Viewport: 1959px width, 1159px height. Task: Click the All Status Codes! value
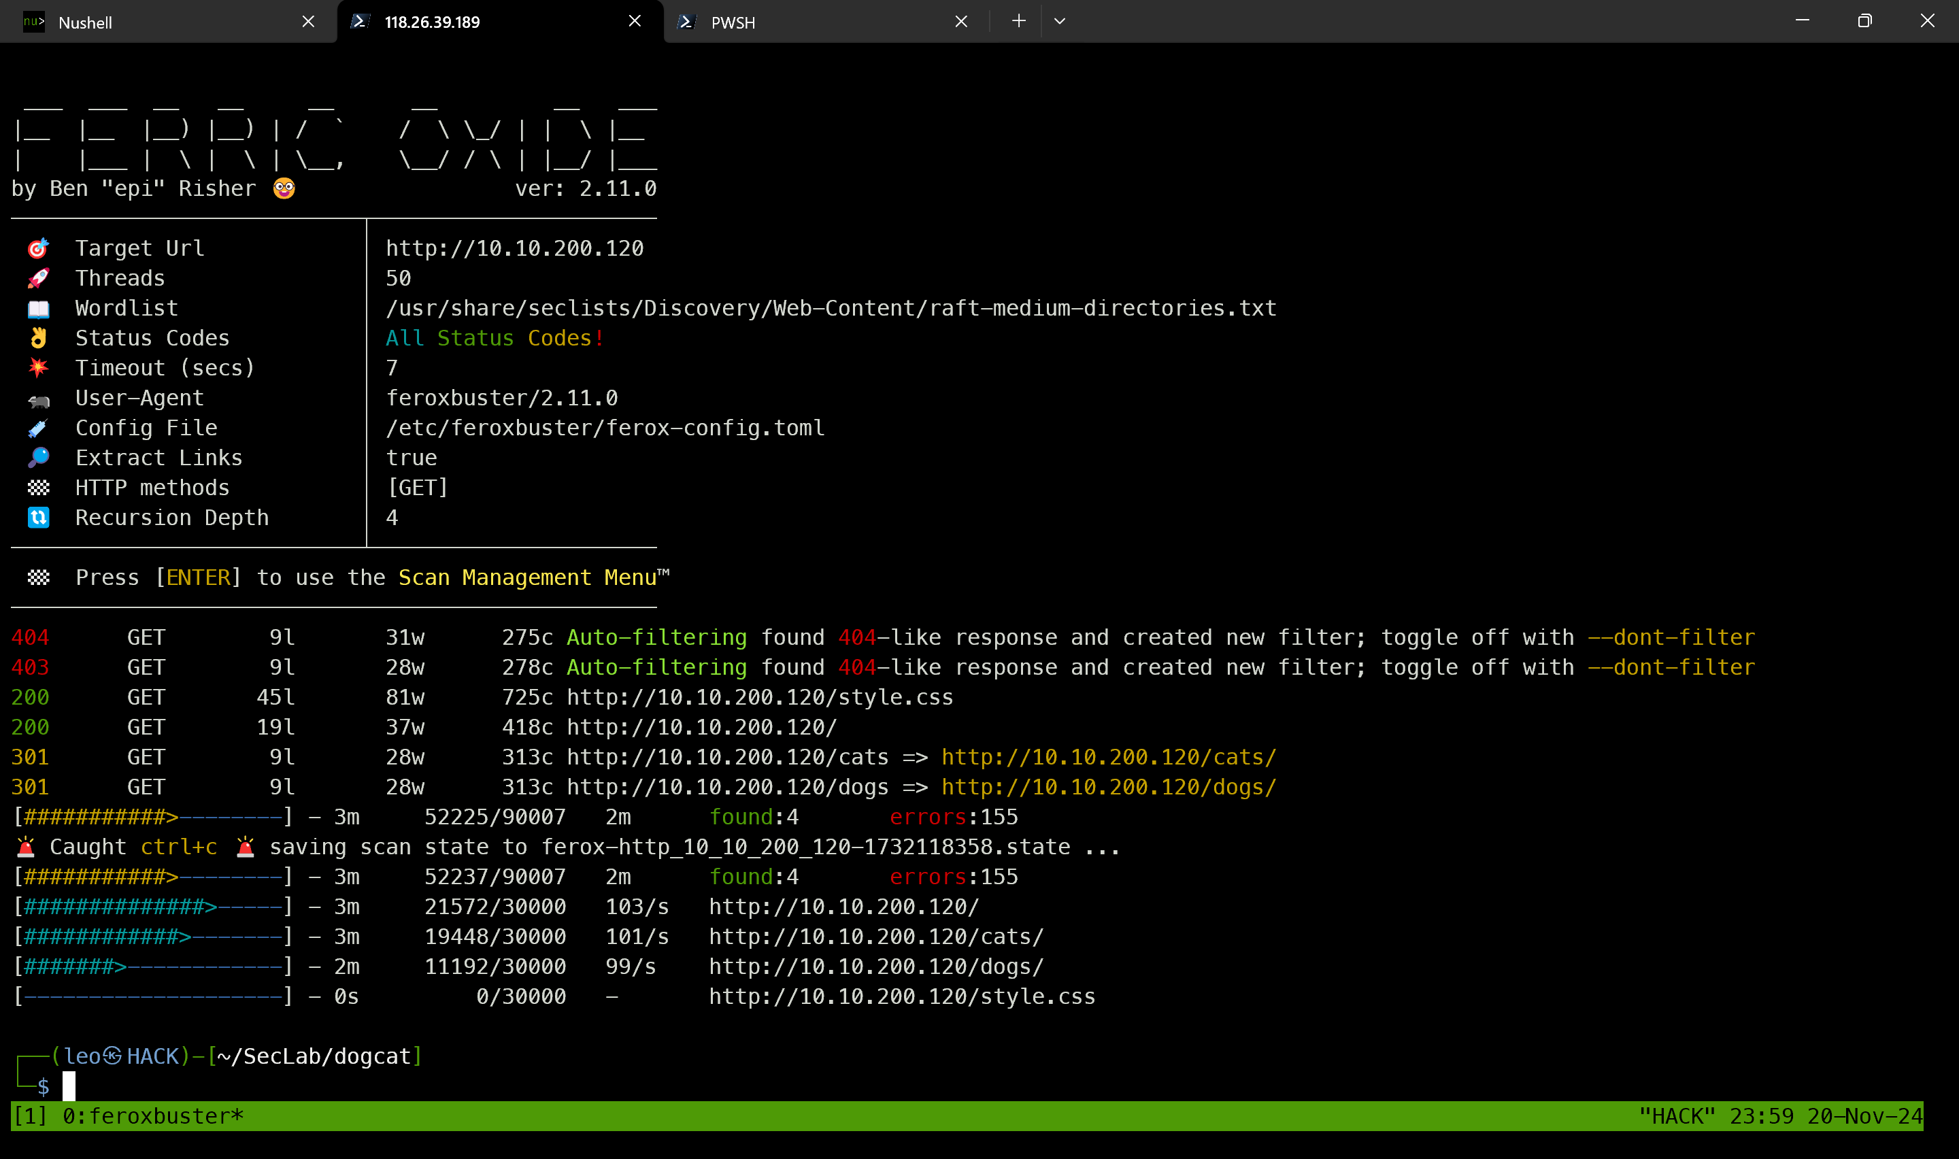pos(495,338)
